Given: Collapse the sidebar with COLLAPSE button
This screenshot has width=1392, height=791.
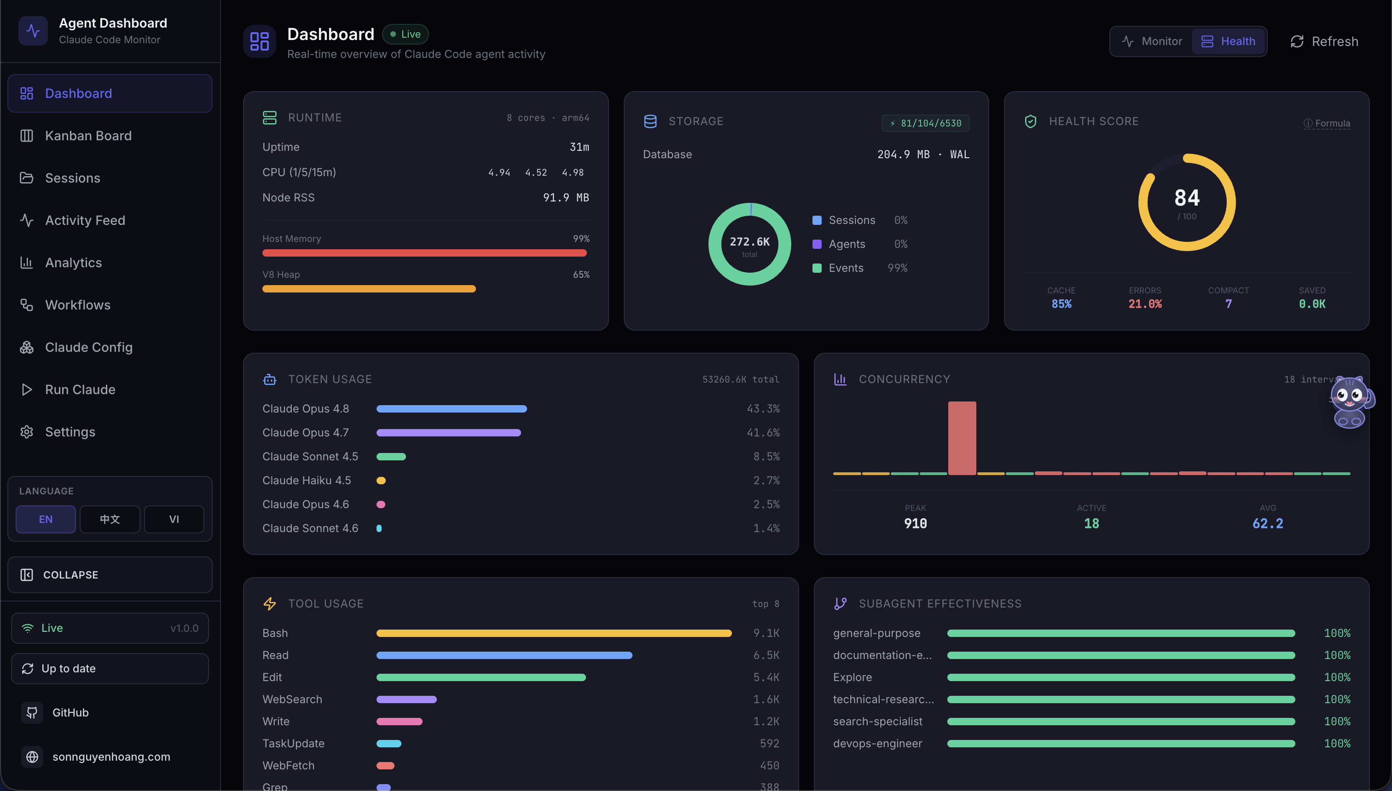Looking at the screenshot, I should (x=110, y=575).
